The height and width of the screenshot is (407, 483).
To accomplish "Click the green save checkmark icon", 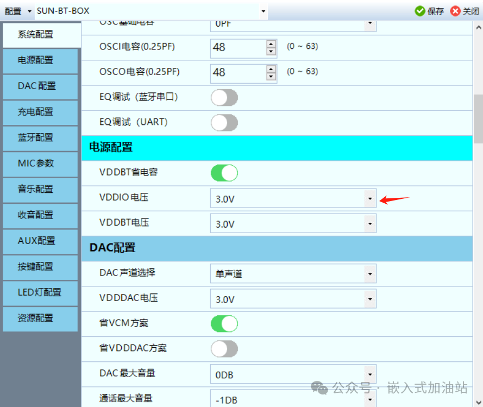I will (419, 11).
